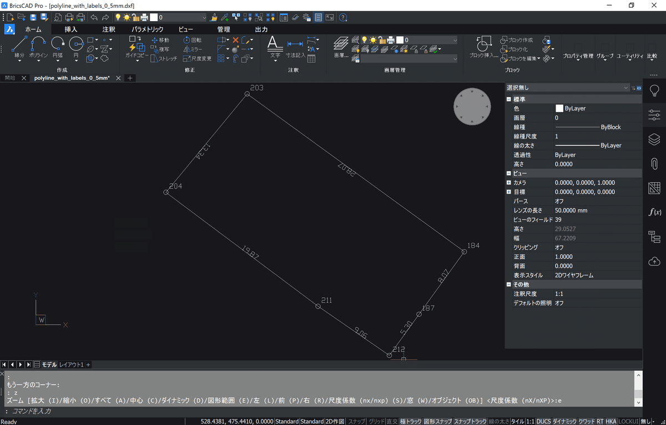Switch to the 挿入 ribbon tab

coord(71,29)
